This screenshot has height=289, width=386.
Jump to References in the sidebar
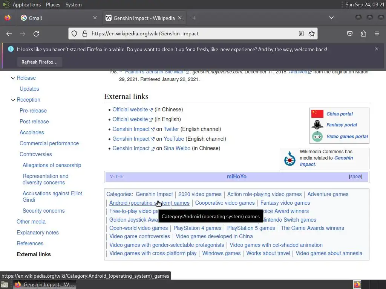pyautogui.click(x=30, y=243)
